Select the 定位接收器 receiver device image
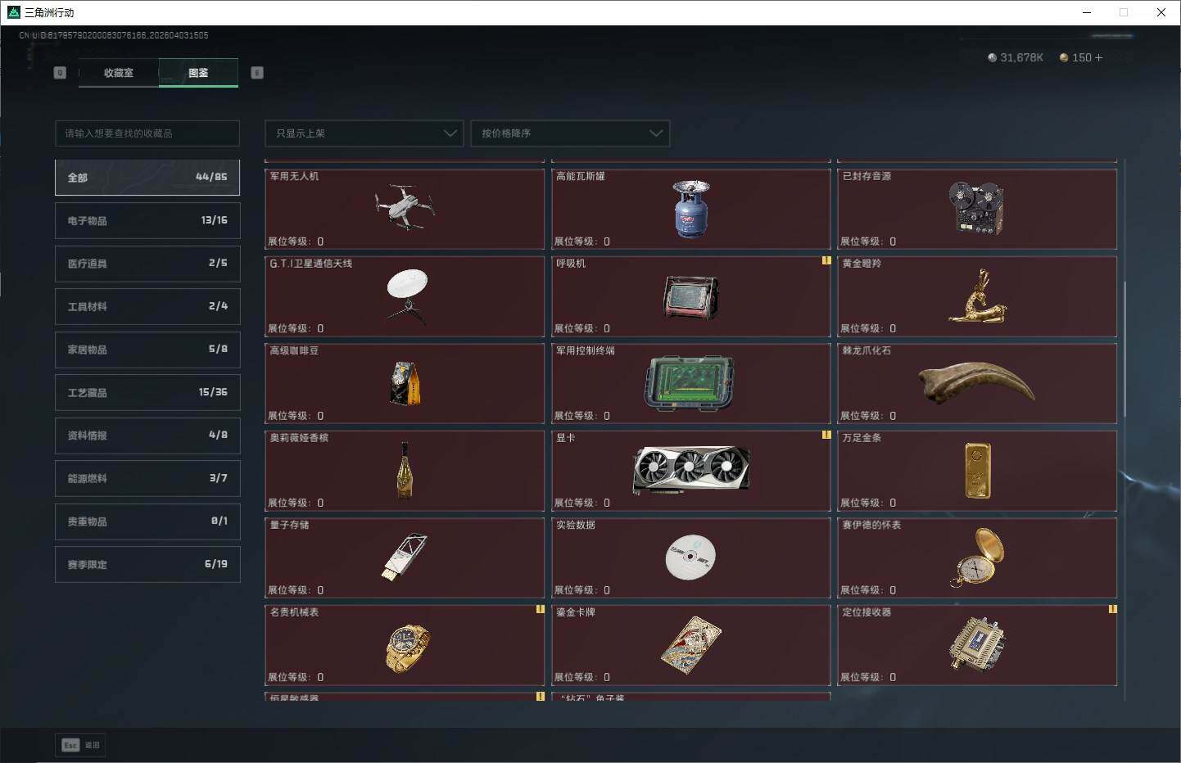The image size is (1181, 763). pyautogui.click(x=977, y=644)
